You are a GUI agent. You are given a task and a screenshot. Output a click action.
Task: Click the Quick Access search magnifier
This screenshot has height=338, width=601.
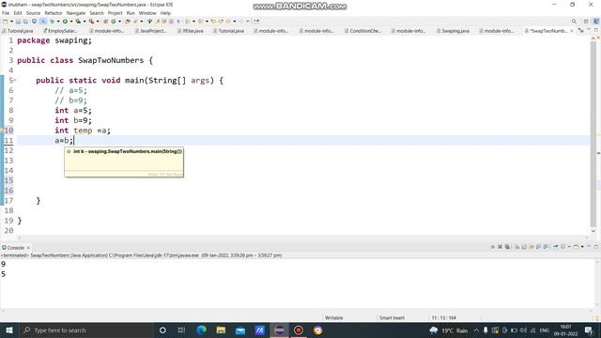(574, 22)
